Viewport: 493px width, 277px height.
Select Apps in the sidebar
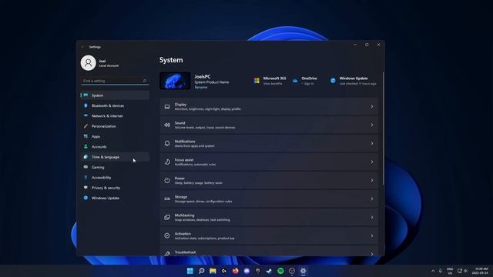pyautogui.click(x=115, y=136)
